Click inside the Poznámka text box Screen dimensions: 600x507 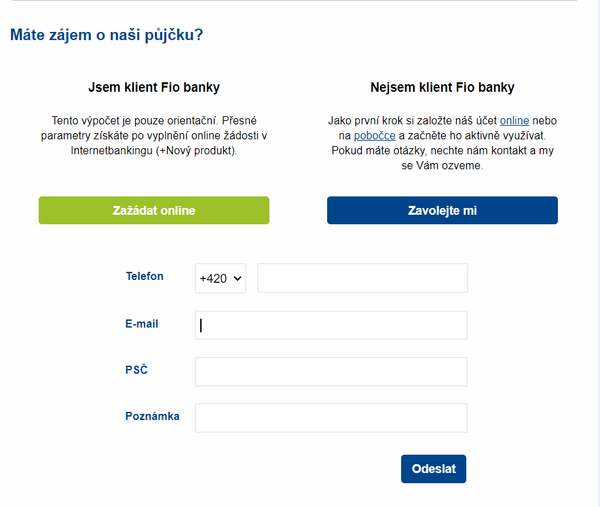tap(331, 417)
